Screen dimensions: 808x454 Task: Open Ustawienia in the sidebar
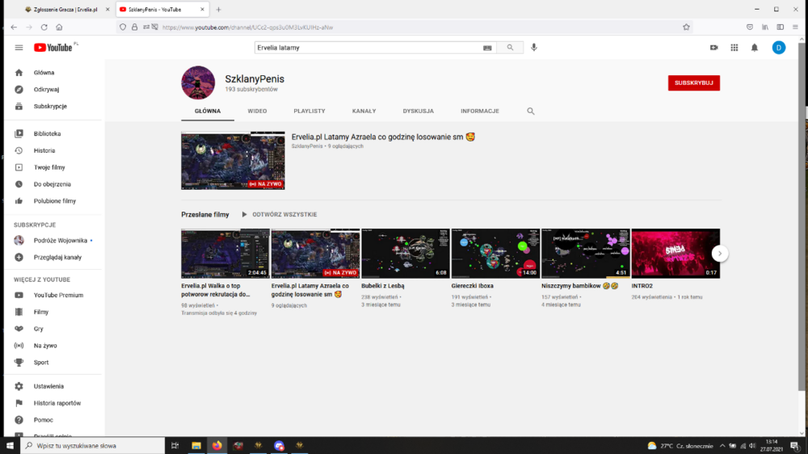click(x=48, y=386)
